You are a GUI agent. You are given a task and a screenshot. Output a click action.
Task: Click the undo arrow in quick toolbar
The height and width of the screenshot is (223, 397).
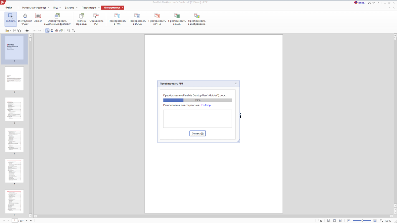pyautogui.click(x=35, y=30)
